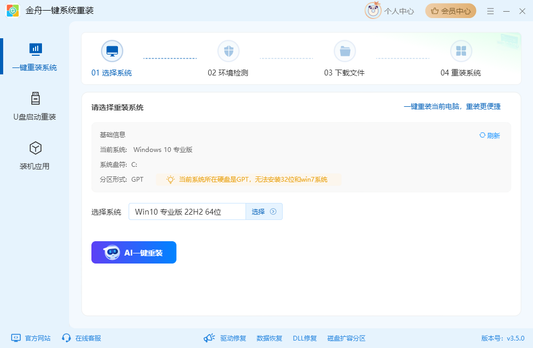Click the 驱动修复 icon in bottom bar
Viewport: 533px width, 348px height.
(209, 338)
